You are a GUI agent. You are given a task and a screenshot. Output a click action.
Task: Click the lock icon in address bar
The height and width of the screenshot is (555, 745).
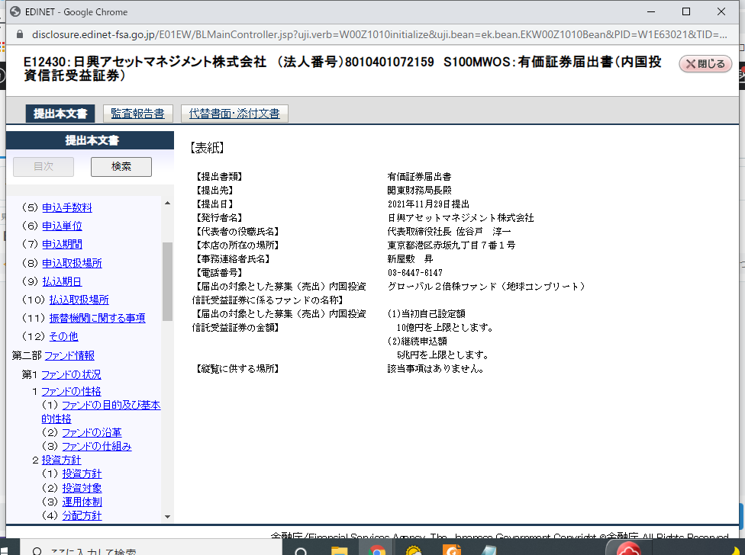coord(20,34)
